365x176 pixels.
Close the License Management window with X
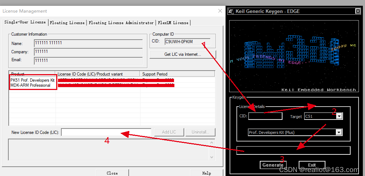click(x=220, y=11)
